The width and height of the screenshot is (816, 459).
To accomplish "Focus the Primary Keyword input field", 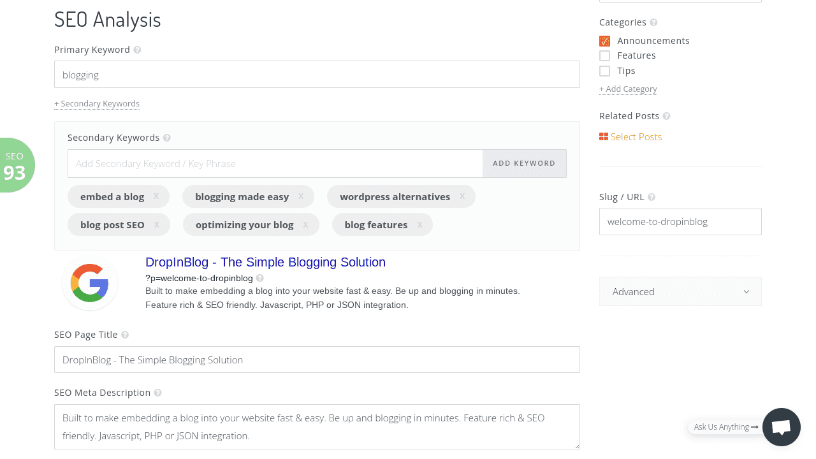I will coord(317,75).
